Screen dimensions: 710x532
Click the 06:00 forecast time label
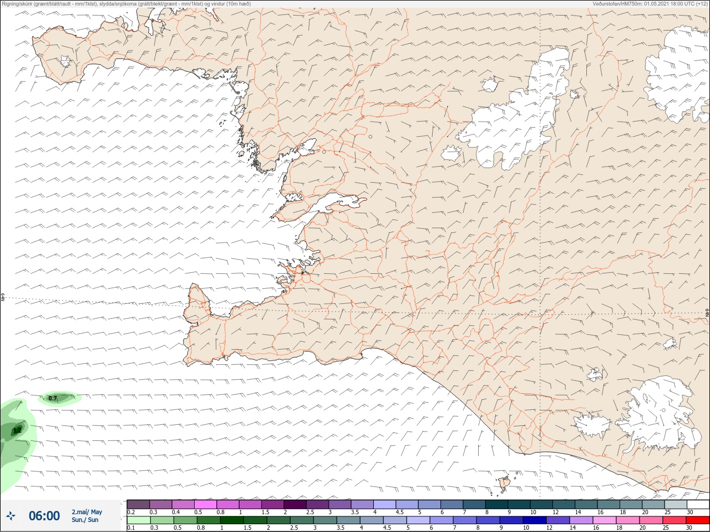44,516
